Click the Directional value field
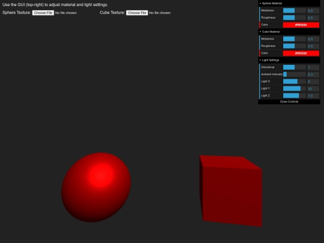Screen dimensions: 324x243 [313, 67]
